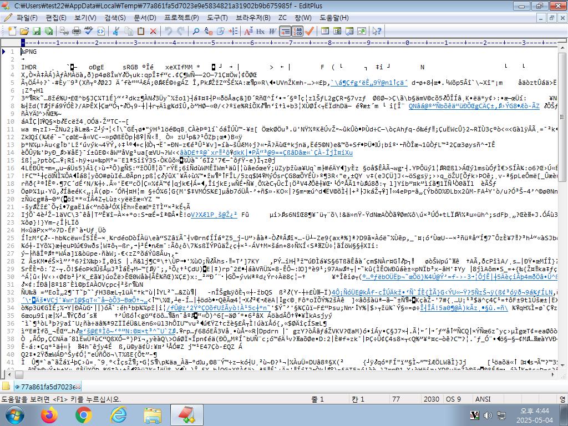Click the Print printer icon

tap(77, 31)
